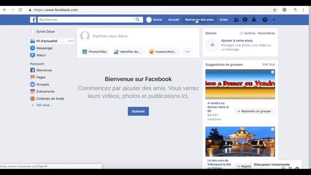Viewport: 311px width, 175px height.
Task: Click the search magnifier button
Action: point(138,19)
